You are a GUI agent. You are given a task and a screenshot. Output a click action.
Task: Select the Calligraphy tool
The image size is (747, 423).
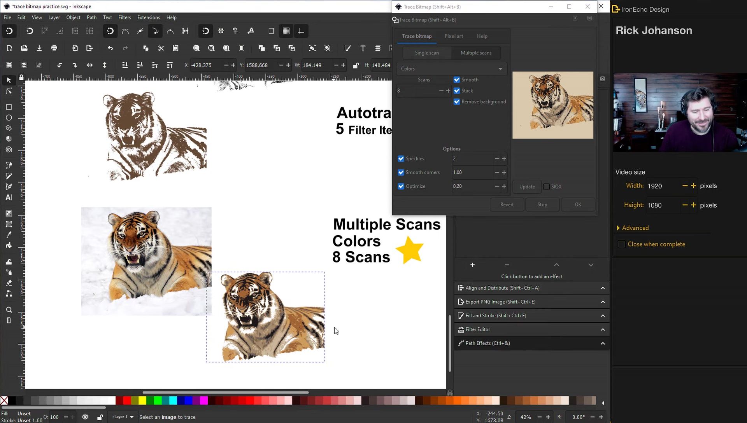pos(9,187)
